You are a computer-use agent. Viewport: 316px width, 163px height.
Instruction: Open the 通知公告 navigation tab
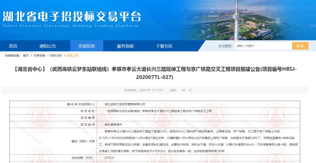pyautogui.click(x=48, y=46)
